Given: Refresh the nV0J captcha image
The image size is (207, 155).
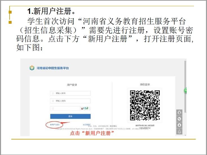Looking at the screenshot, I should [x=86, y=108].
